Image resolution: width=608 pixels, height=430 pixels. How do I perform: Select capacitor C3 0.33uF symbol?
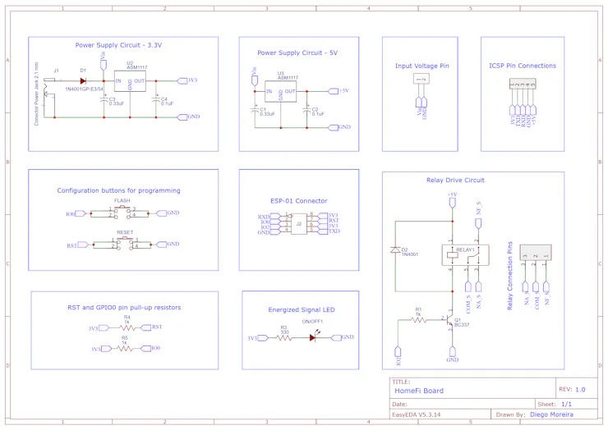click(104, 99)
